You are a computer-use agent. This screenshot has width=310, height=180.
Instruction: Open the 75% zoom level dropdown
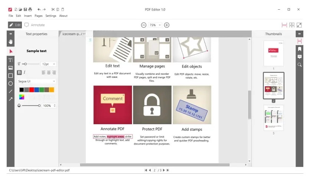[155, 25]
